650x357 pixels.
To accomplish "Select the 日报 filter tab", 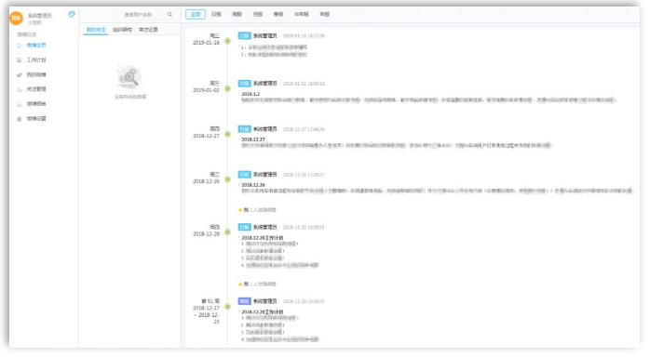I will 216,15.
